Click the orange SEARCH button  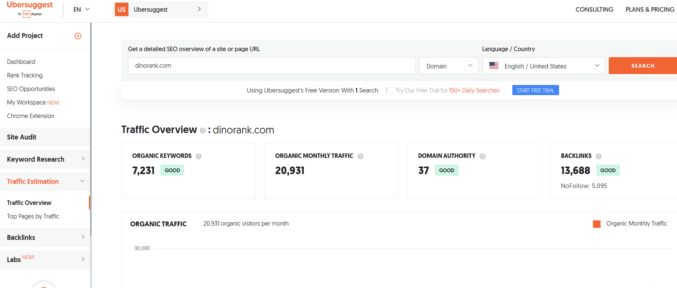click(x=643, y=66)
